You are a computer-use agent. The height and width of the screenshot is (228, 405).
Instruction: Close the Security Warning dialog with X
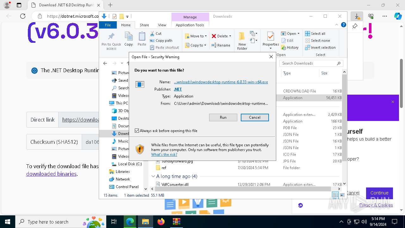pos(271,57)
